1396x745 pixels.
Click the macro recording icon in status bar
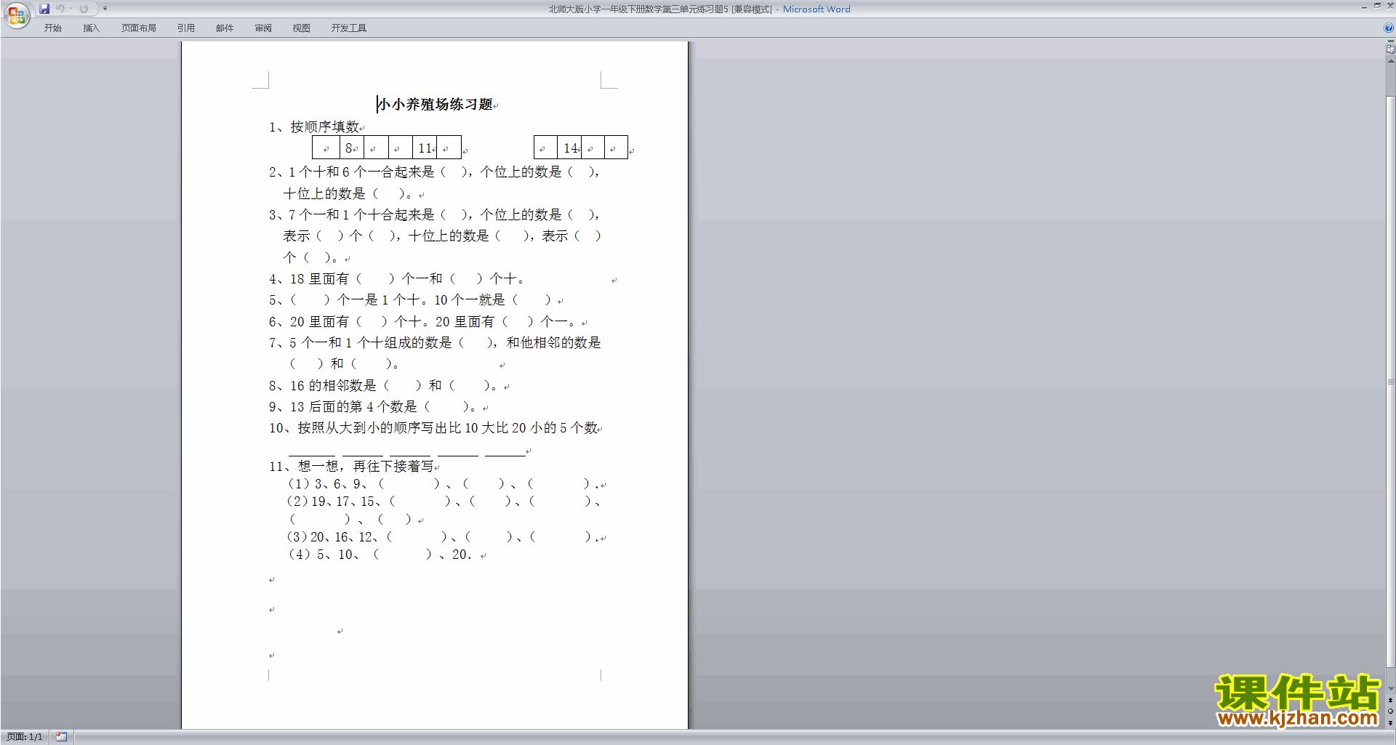pos(61,737)
